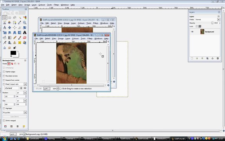Select the Scissors Select tool

pyautogui.click(x=5, y=23)
